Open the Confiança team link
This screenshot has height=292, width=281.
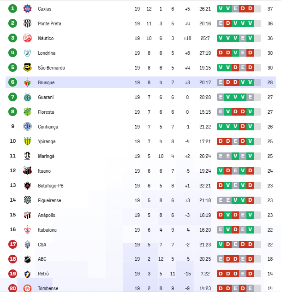click(48, 127)
